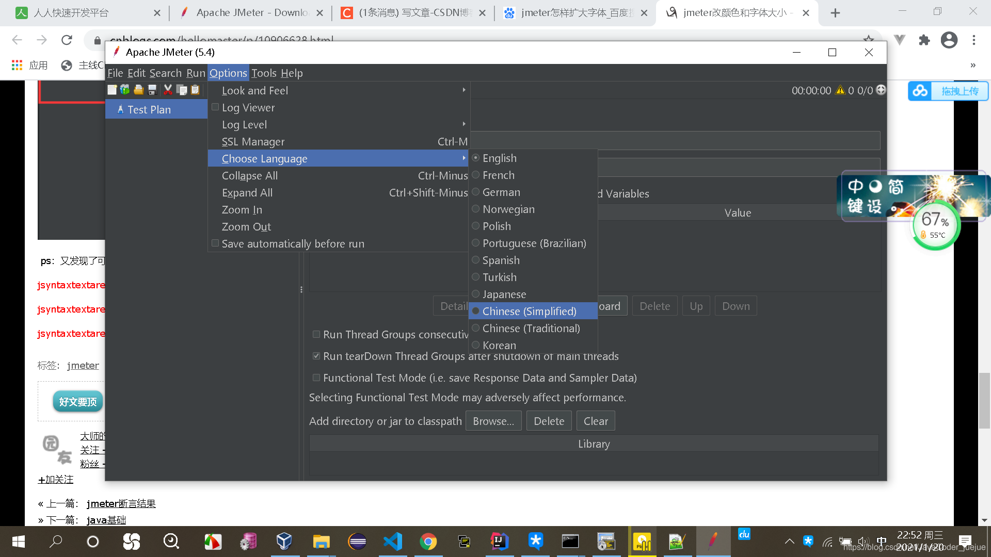The image size is (991, 557).
Task: Toggle Save automatically before run
Action: pyautogui.click(x=215, y=243)
